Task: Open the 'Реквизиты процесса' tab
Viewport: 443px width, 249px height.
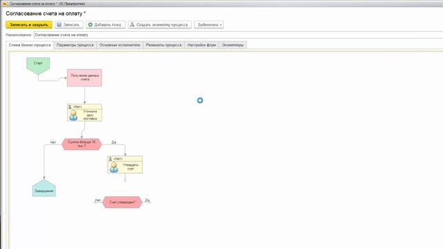Action: [164, 45]
